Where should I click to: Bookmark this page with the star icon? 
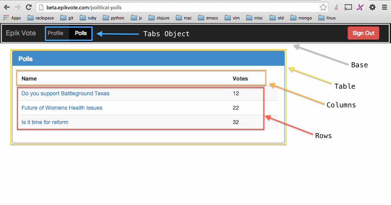[x=323, y=7]
